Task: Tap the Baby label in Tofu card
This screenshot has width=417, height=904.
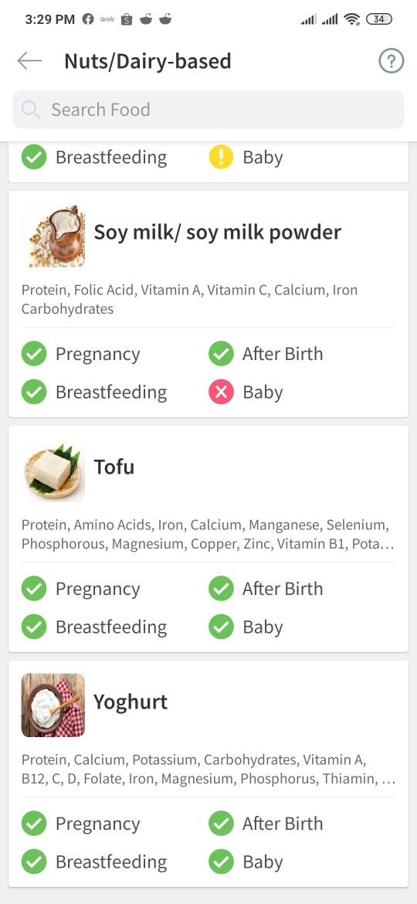Action: click(x=263, y=627)
